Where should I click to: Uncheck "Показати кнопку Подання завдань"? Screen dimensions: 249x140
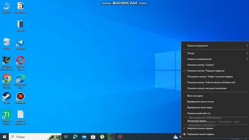215,71
